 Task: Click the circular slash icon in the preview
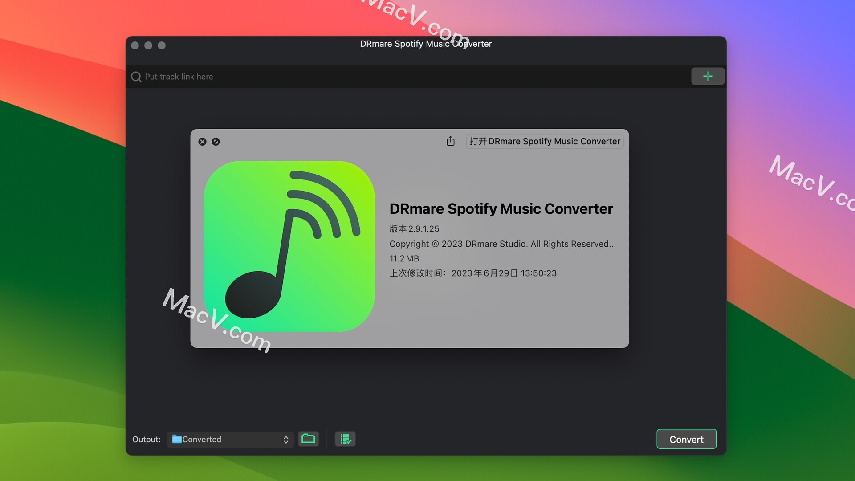point(216,142)
